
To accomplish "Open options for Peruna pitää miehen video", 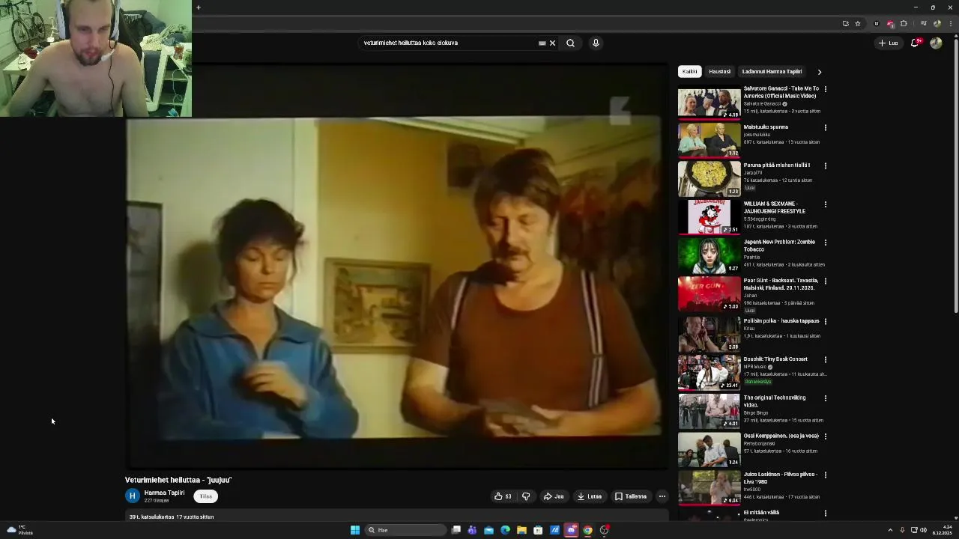I will click(x=826, y=166).
